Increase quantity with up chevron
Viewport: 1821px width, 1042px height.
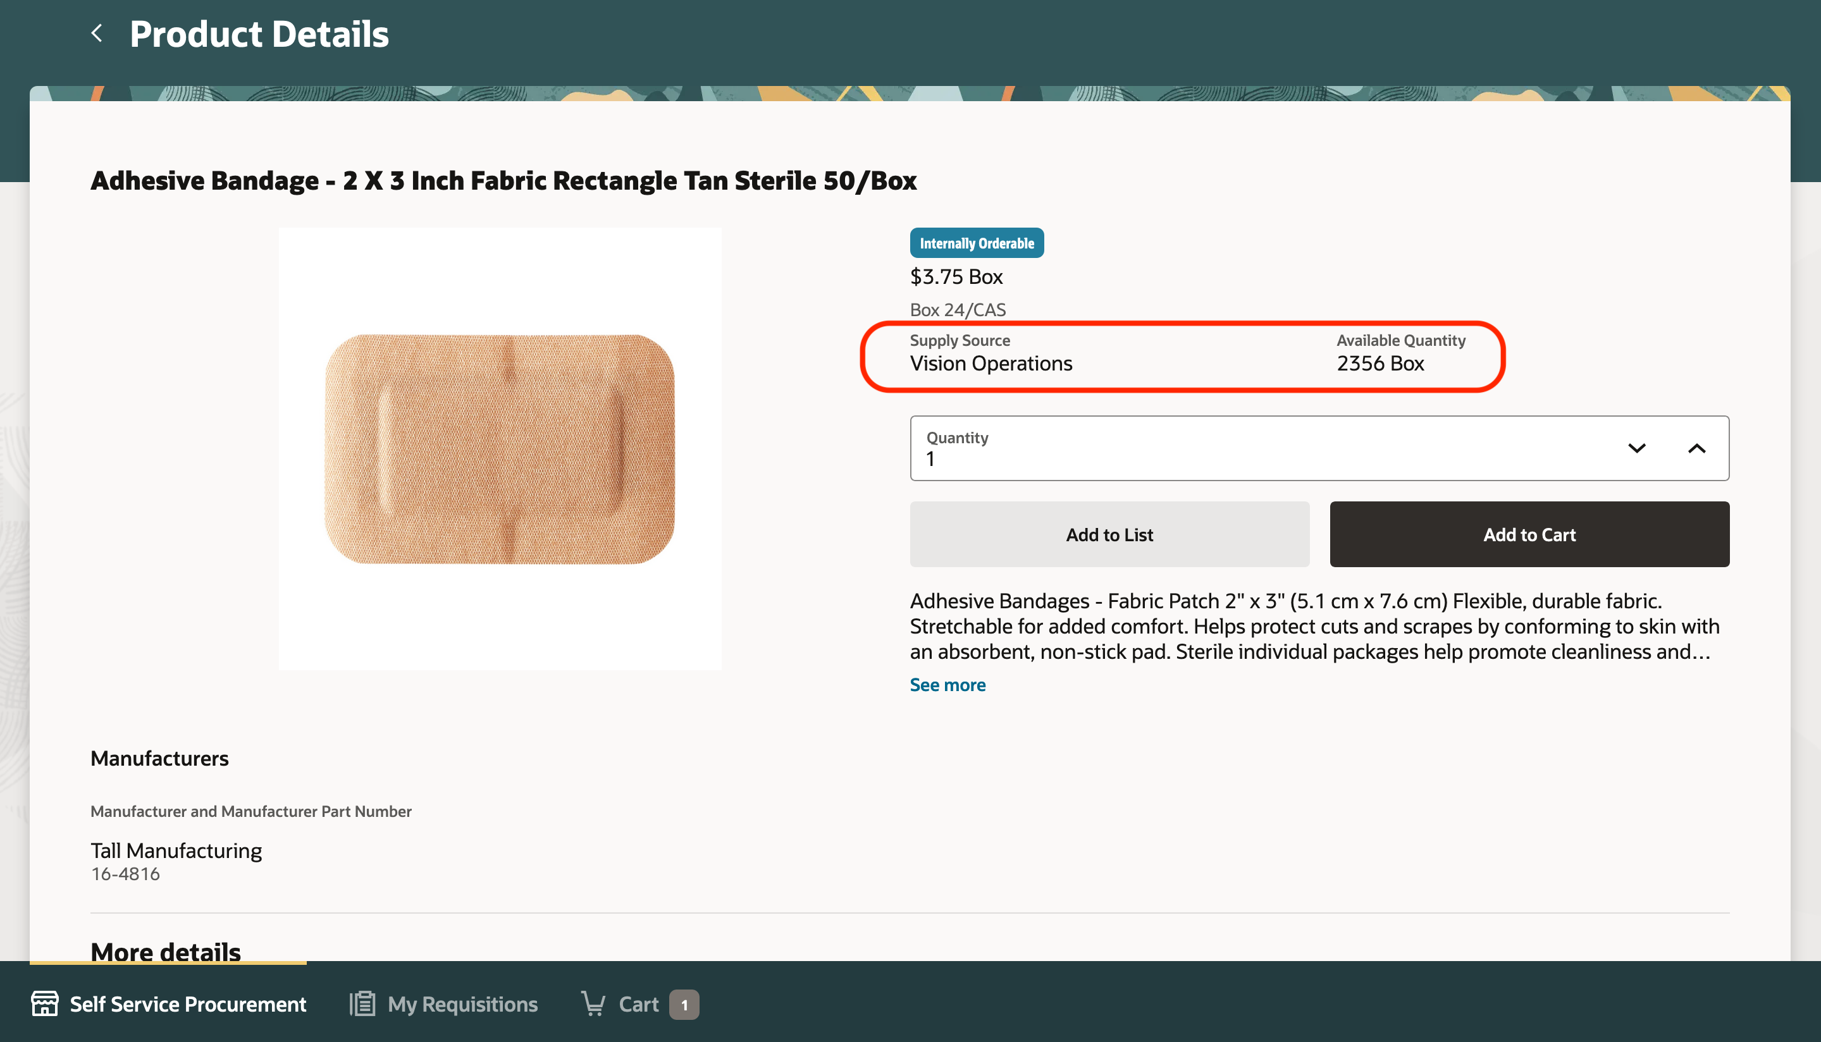tap(1696, 449)
